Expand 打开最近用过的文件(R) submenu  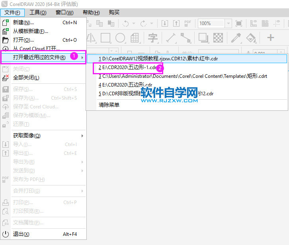point(43,57)
